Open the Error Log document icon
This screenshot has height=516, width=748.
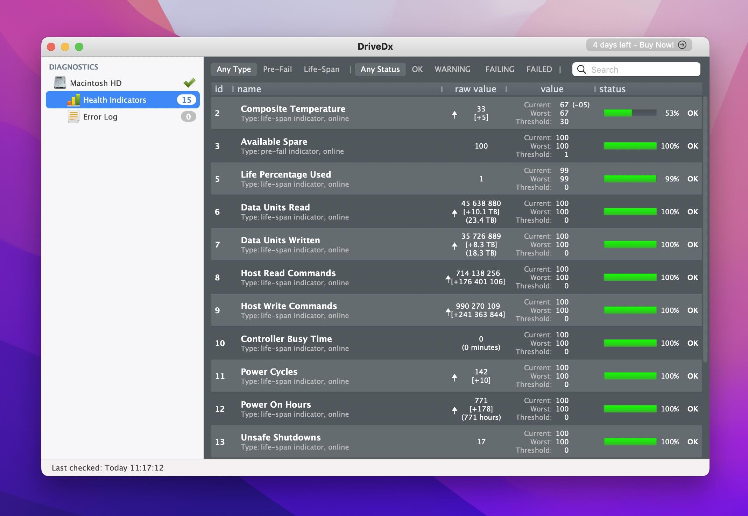click(73, 117)
